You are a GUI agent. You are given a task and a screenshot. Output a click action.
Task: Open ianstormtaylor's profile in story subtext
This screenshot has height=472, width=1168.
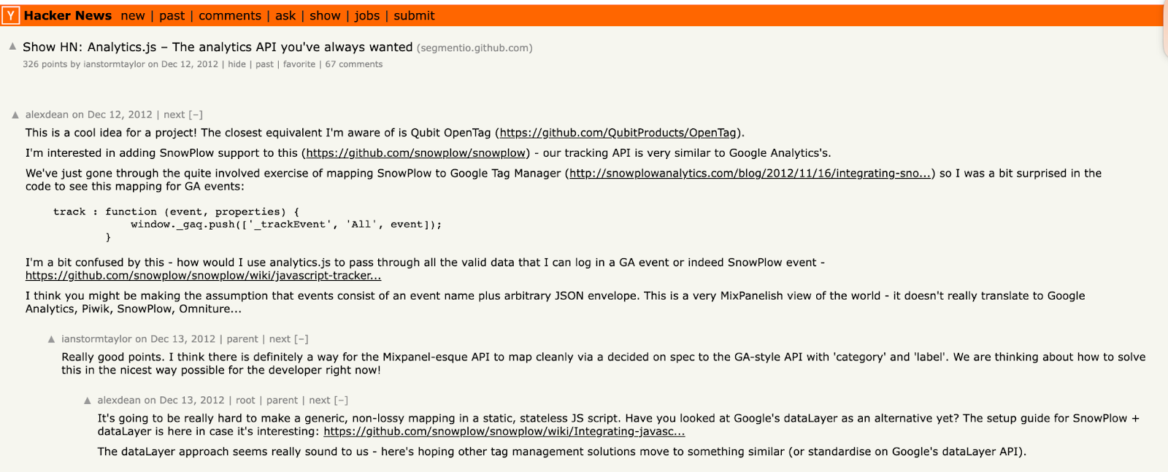click(114, 64)
